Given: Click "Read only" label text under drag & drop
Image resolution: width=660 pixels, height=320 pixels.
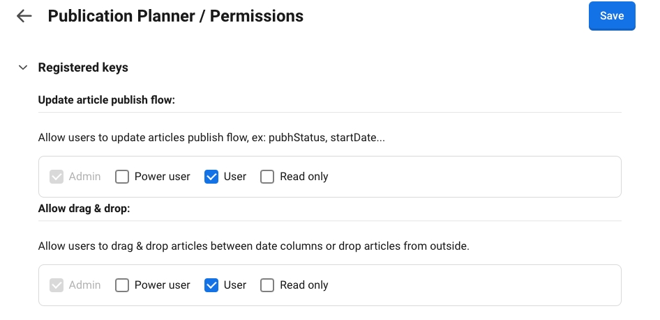Looking at the screenshot, I should (x=303, y=285).
